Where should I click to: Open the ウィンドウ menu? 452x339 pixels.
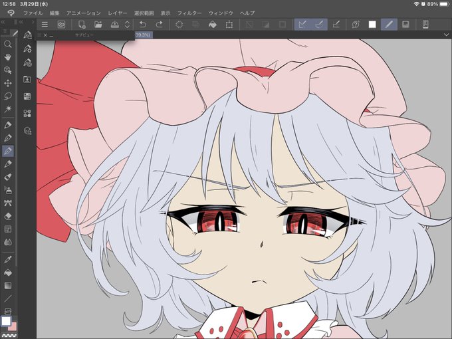221,13
